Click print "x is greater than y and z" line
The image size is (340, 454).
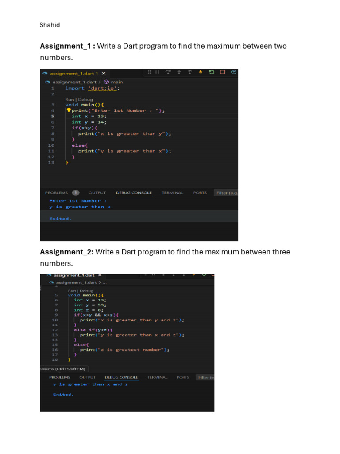coord(132,320)
